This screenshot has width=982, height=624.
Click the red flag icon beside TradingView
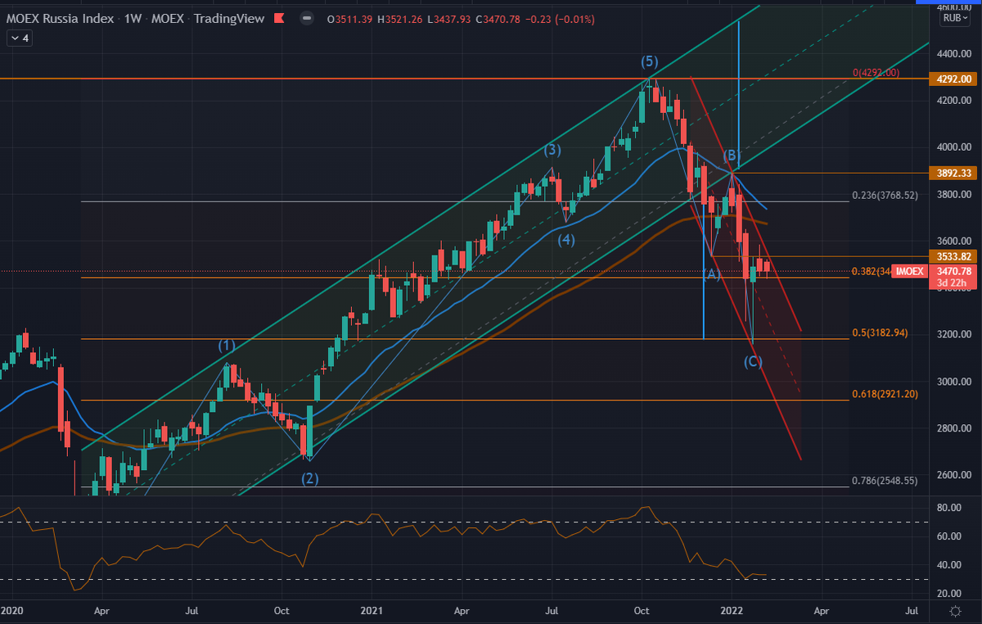[279, 18]
